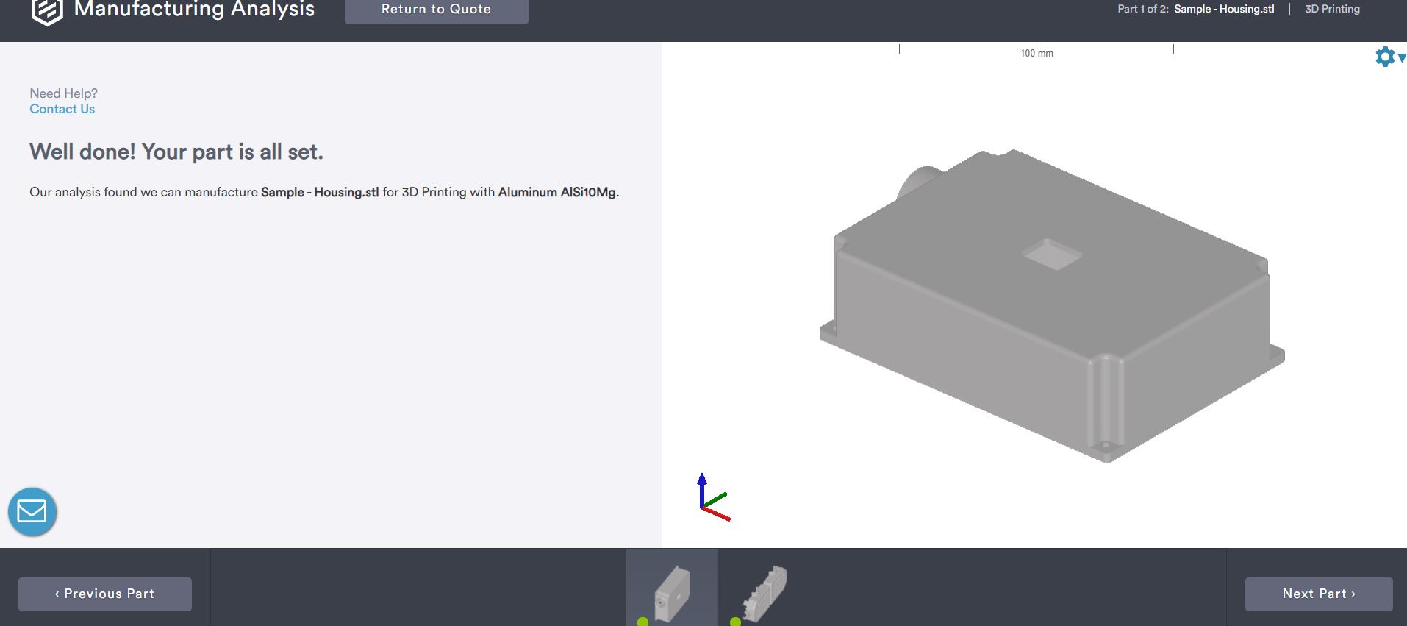Click green status dot on Housing thumbnail
This screenshot has width=1407, height=626.
click(643, 622)
